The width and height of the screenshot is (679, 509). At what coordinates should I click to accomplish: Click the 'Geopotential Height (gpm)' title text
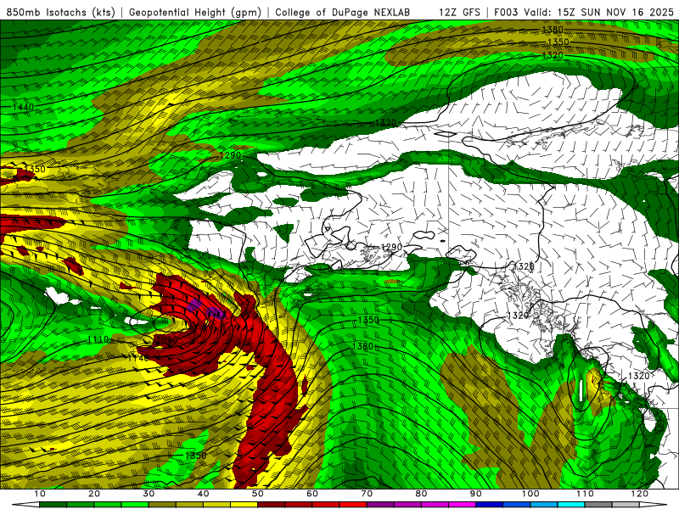pyautogui.click(x=195, y=13)
